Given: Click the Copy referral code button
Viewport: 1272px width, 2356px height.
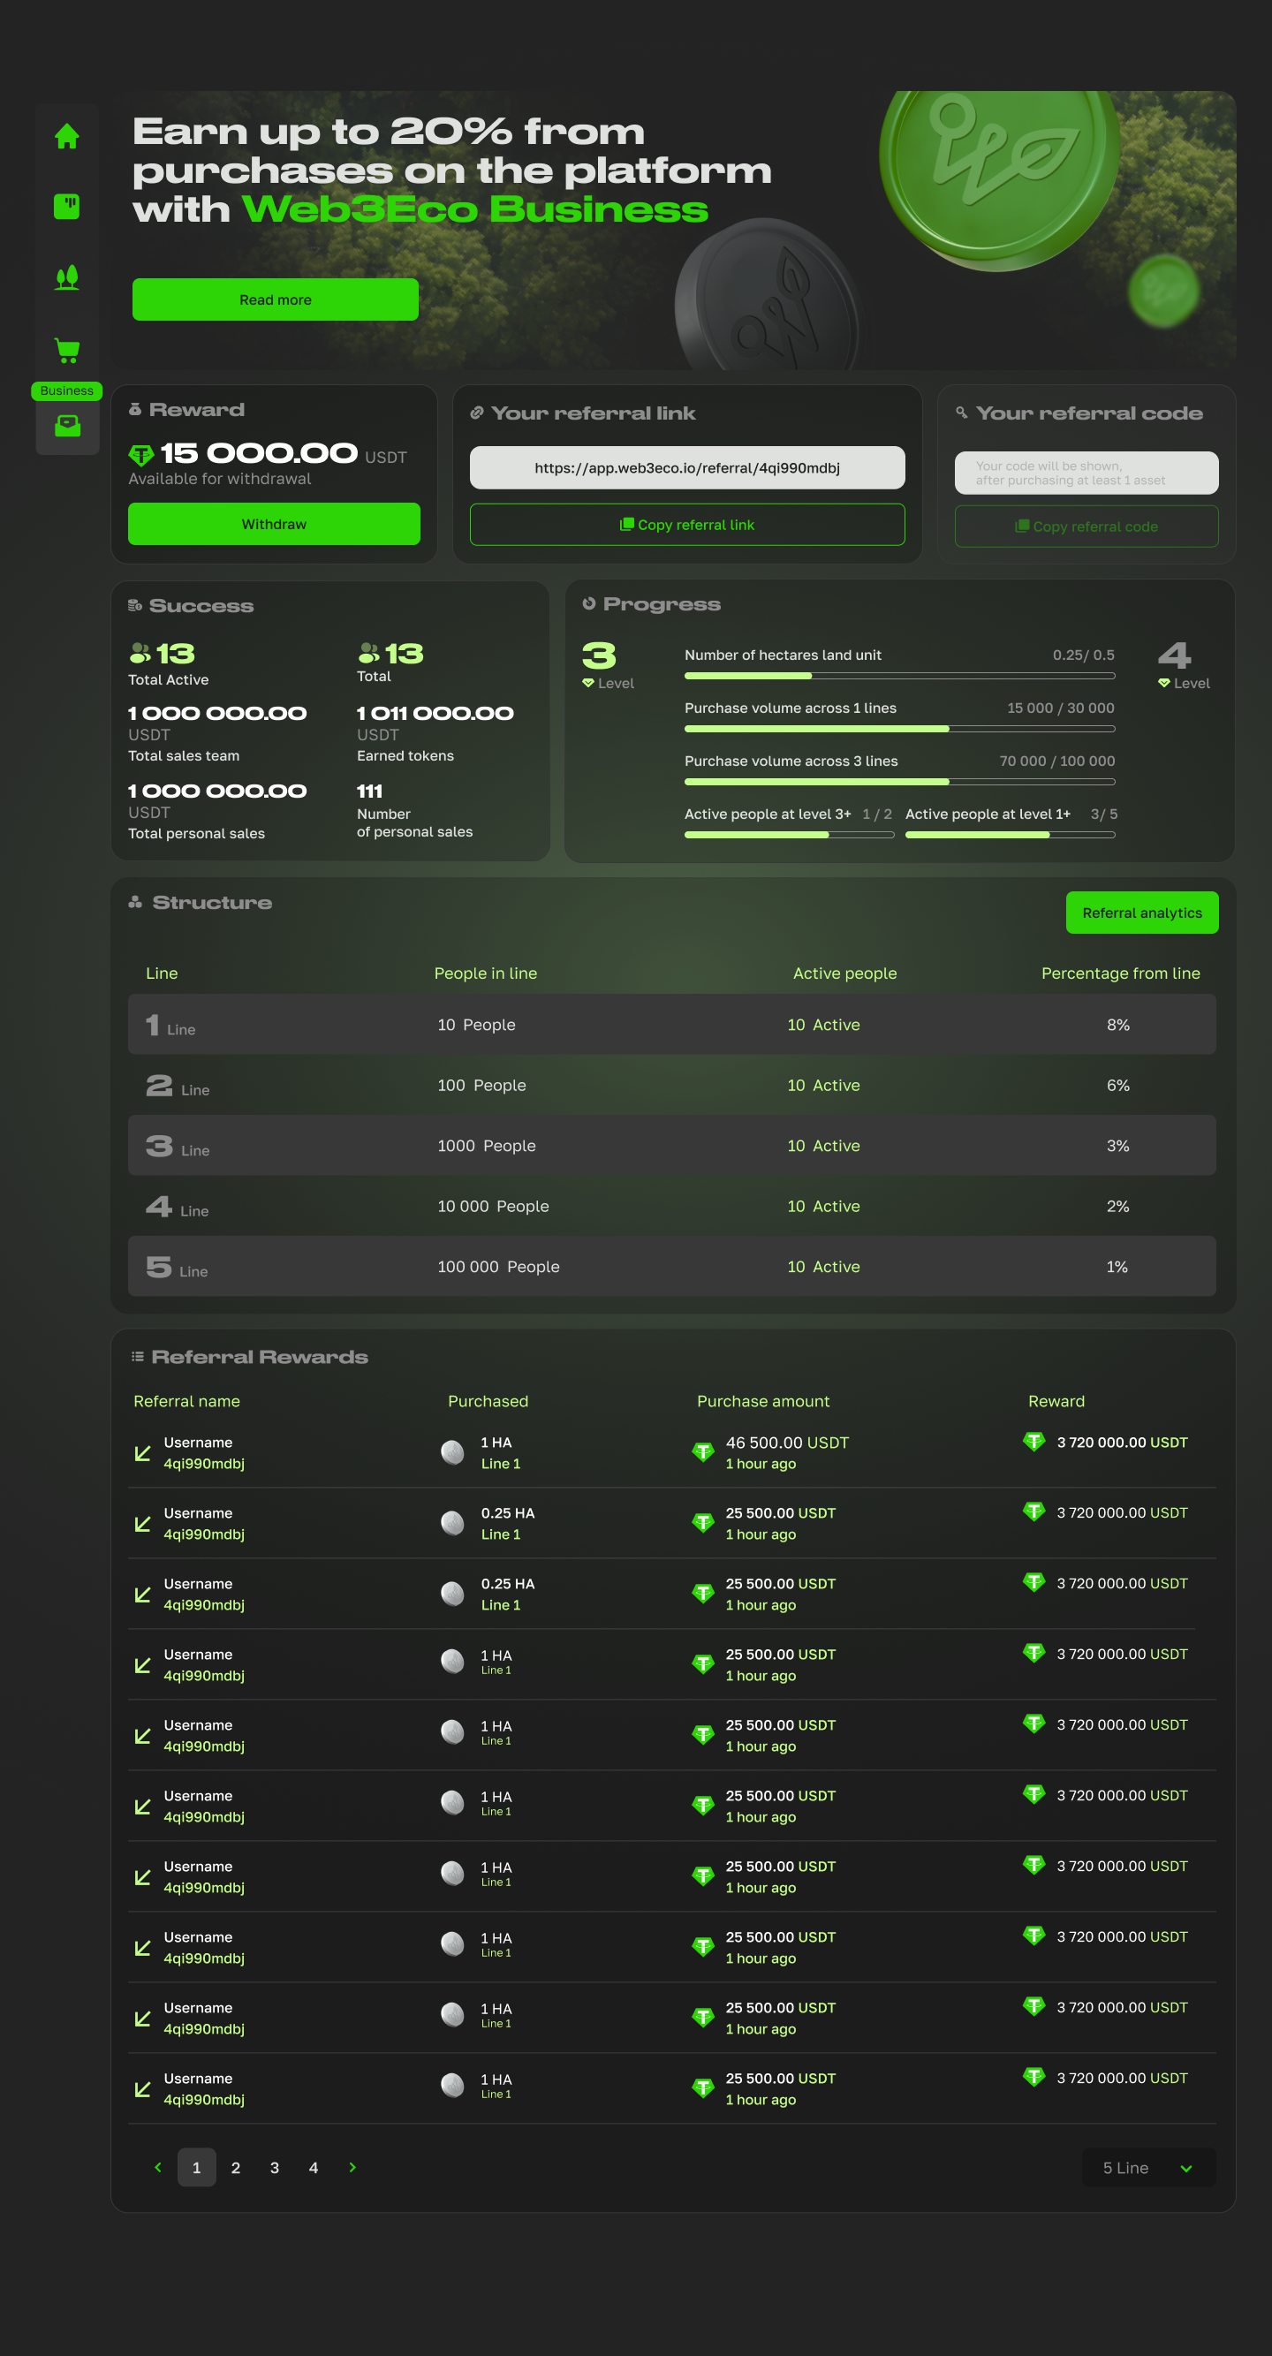Looking at the screenshot, I should click(1086, 527).
